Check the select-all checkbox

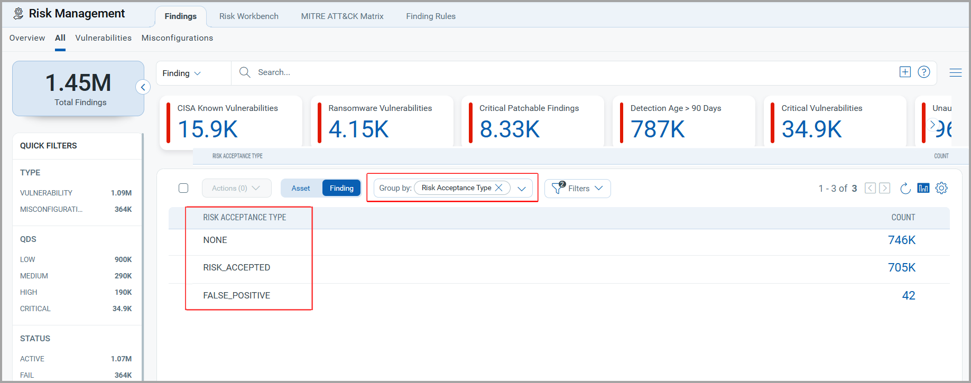[x=183, y=188]
